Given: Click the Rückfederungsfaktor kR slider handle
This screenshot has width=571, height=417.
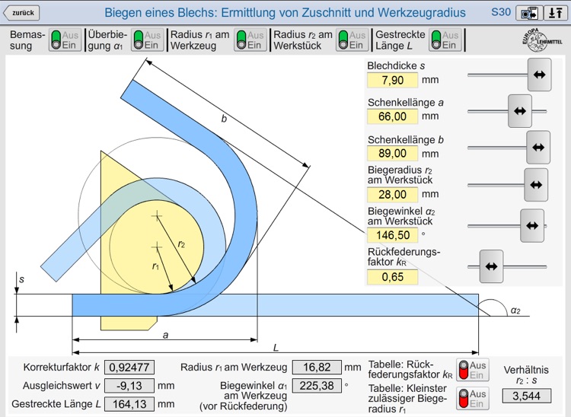Looking at the screenshot, I should (x=491, y=266).
